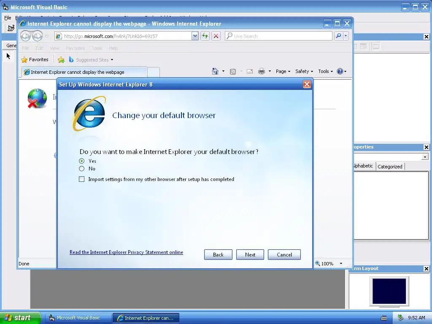Viewport: 432px width, 324px height.
Task: Click the IE forward navigation arrow
Action: [x=37, y=36]
